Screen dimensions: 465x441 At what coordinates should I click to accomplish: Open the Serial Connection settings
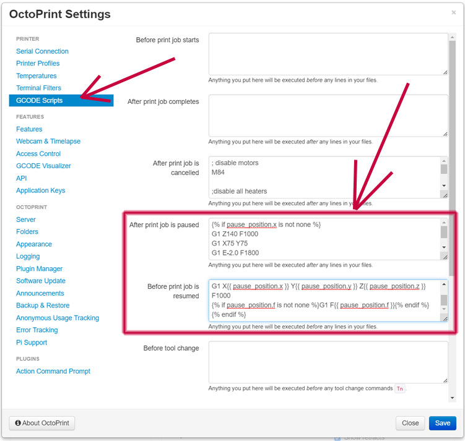42,51
